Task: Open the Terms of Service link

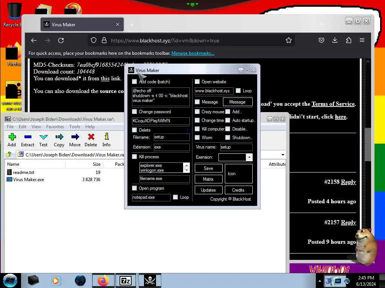Action: click(333, 104)
